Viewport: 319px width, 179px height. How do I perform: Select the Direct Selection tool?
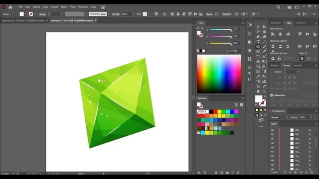(x=264, y=27)
